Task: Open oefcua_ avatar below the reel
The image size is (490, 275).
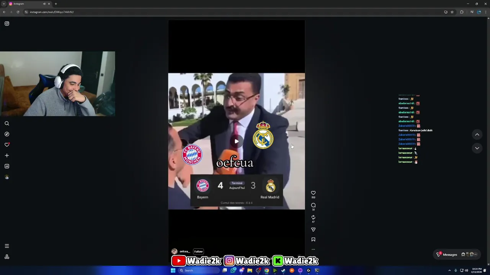Action: [x=174, y=251]
